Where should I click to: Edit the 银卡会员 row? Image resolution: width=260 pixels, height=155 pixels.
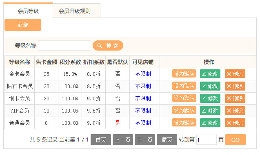tap(210, 98)
